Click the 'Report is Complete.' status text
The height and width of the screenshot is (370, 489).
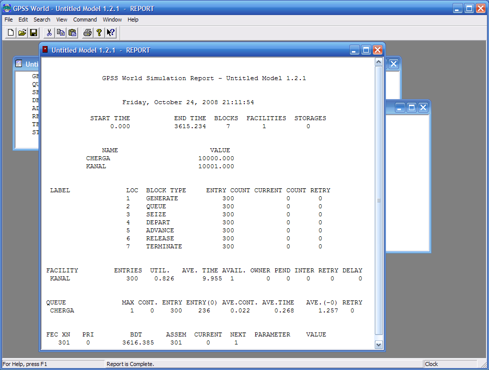pos(130,364)
